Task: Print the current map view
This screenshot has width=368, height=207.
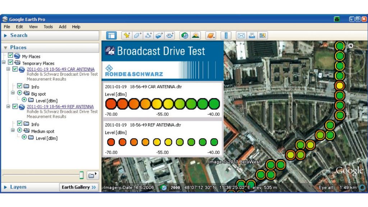Action: (253, 35)
